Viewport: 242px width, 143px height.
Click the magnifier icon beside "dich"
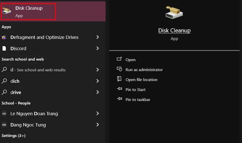click(x=4, y=81)
